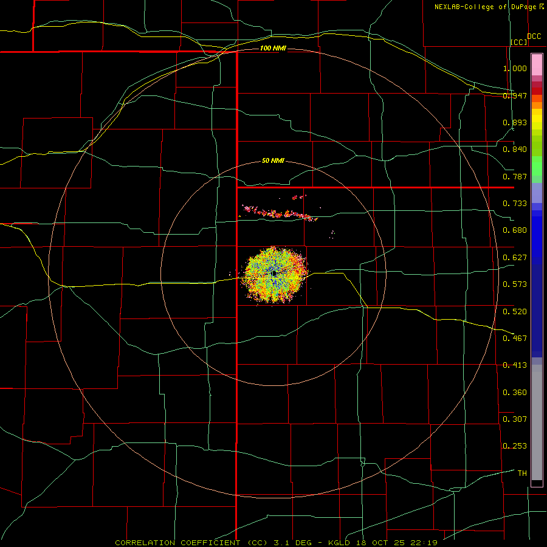Select the 0.253 scale value
The image size is (547, 547).
point(515,446)
